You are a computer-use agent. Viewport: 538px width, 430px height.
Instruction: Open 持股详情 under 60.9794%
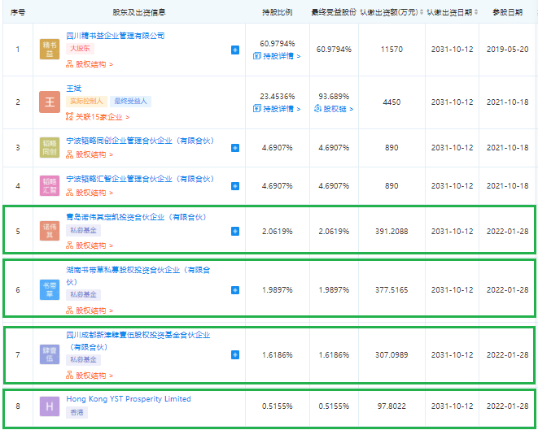click(x=277, y=56)
